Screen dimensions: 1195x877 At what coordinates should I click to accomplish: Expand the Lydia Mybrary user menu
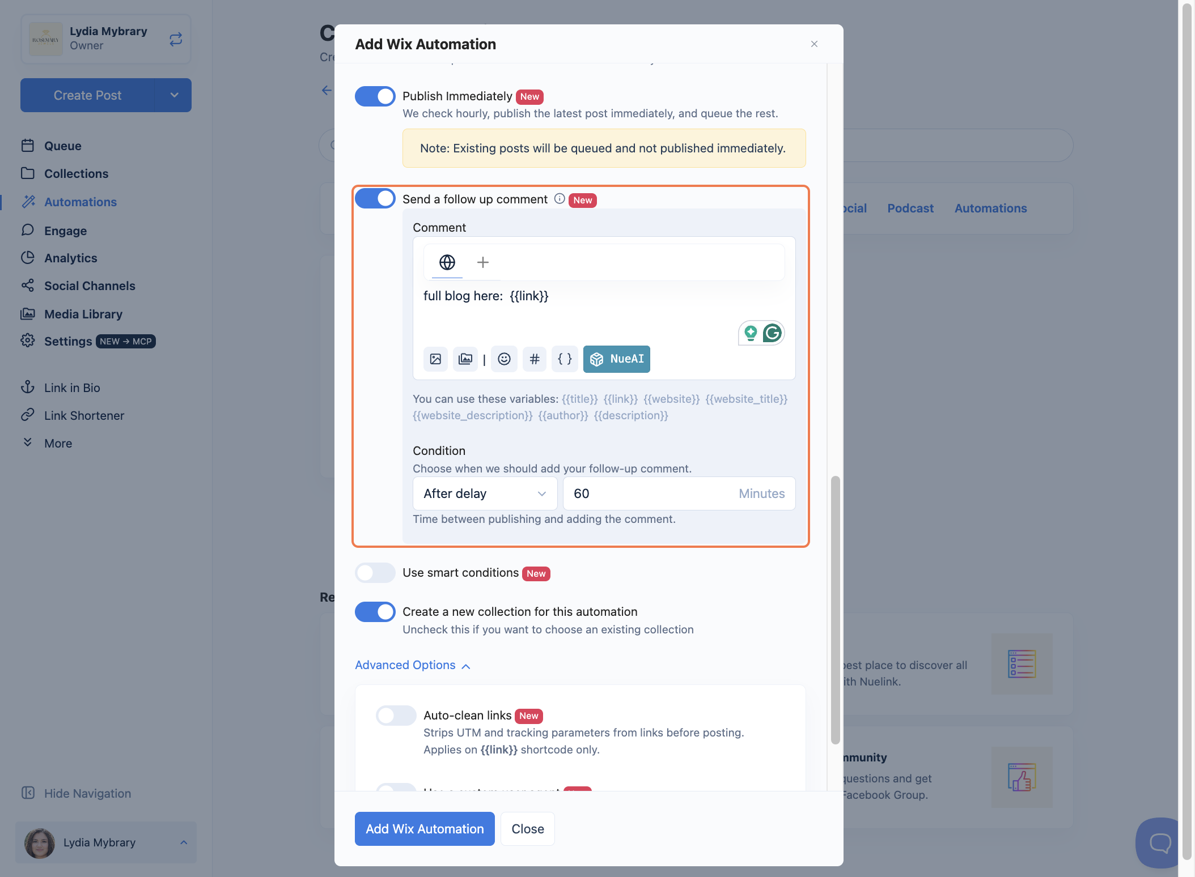pyautogui.click(x=106, y=842)
